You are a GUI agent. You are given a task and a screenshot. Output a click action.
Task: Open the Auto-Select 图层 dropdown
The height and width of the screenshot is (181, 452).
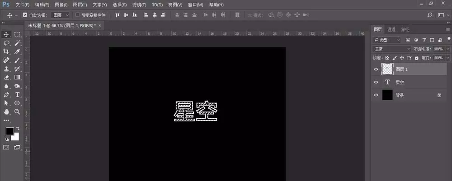click(x=61, y=15)
